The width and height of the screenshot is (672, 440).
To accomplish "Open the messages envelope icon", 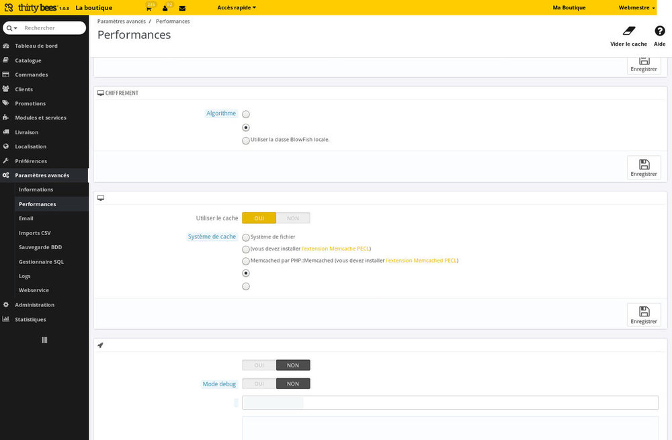I will pos(182,8).
